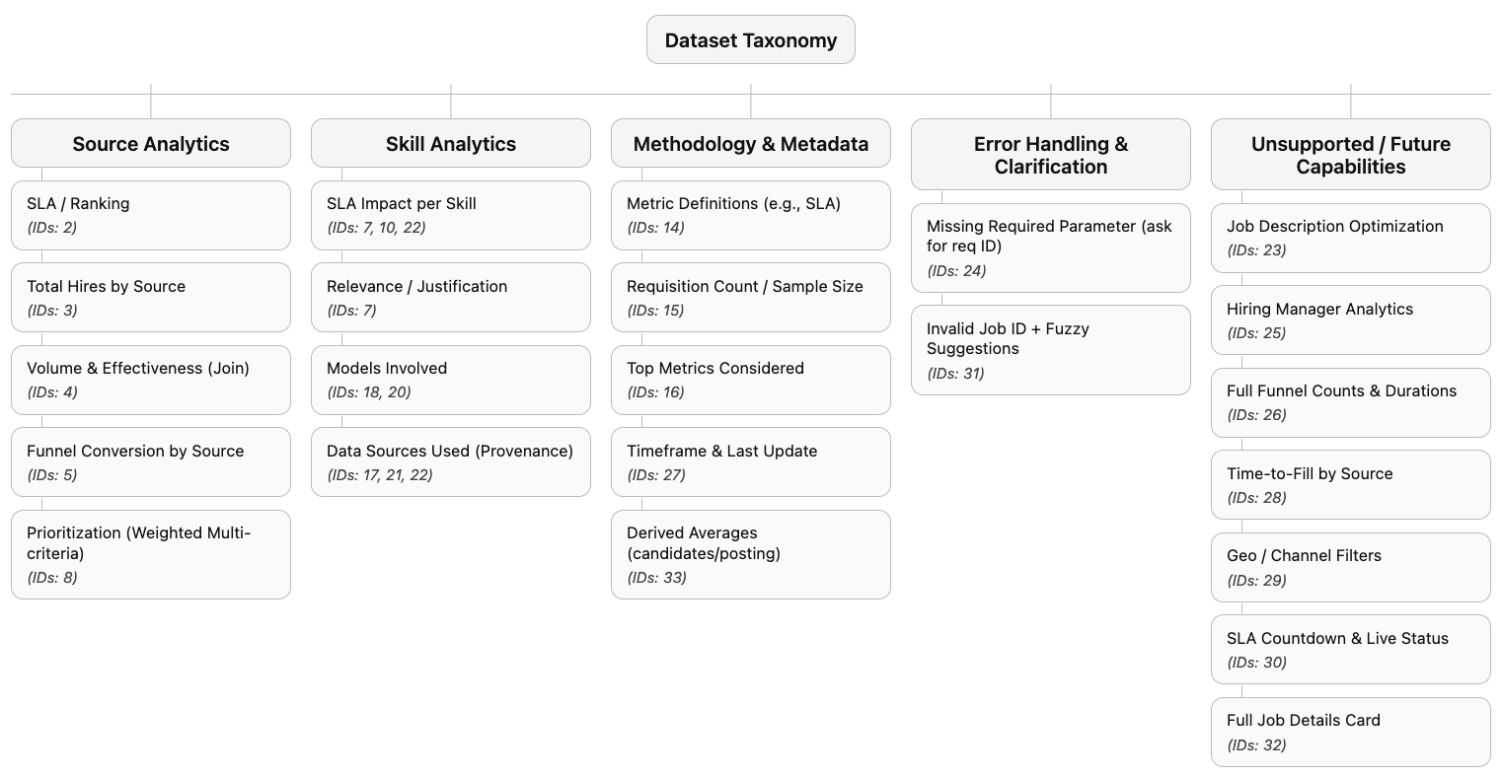Open the Methodology & Metadata category

(x=751, y=144)
